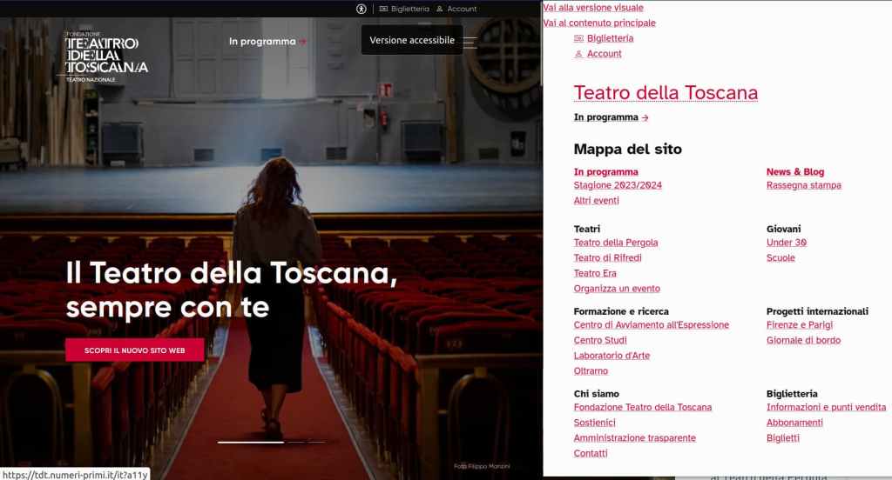Click the accessibility person icon in top bar

pyautogui.click(x=362, y=9)
